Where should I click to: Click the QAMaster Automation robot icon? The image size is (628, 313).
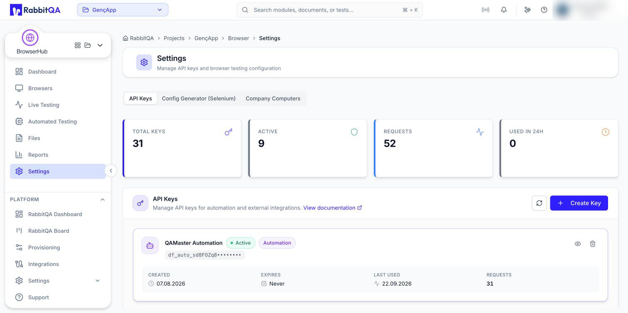tap(150, 246)
